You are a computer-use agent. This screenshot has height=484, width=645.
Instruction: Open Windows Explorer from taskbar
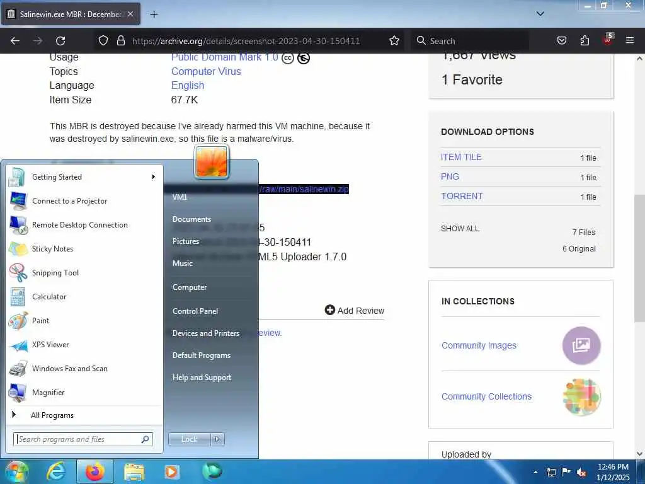click(x=134, y=472)
